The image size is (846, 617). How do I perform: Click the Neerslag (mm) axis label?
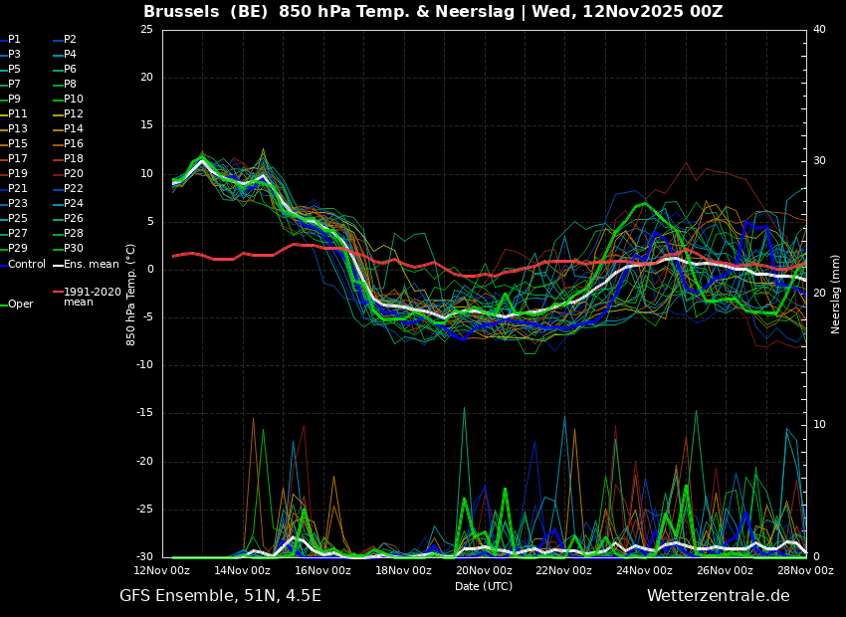click(836, 294)
